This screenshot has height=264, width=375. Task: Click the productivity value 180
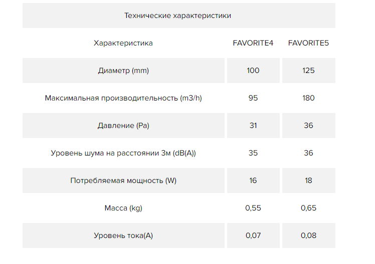click(x=308, y=98)
